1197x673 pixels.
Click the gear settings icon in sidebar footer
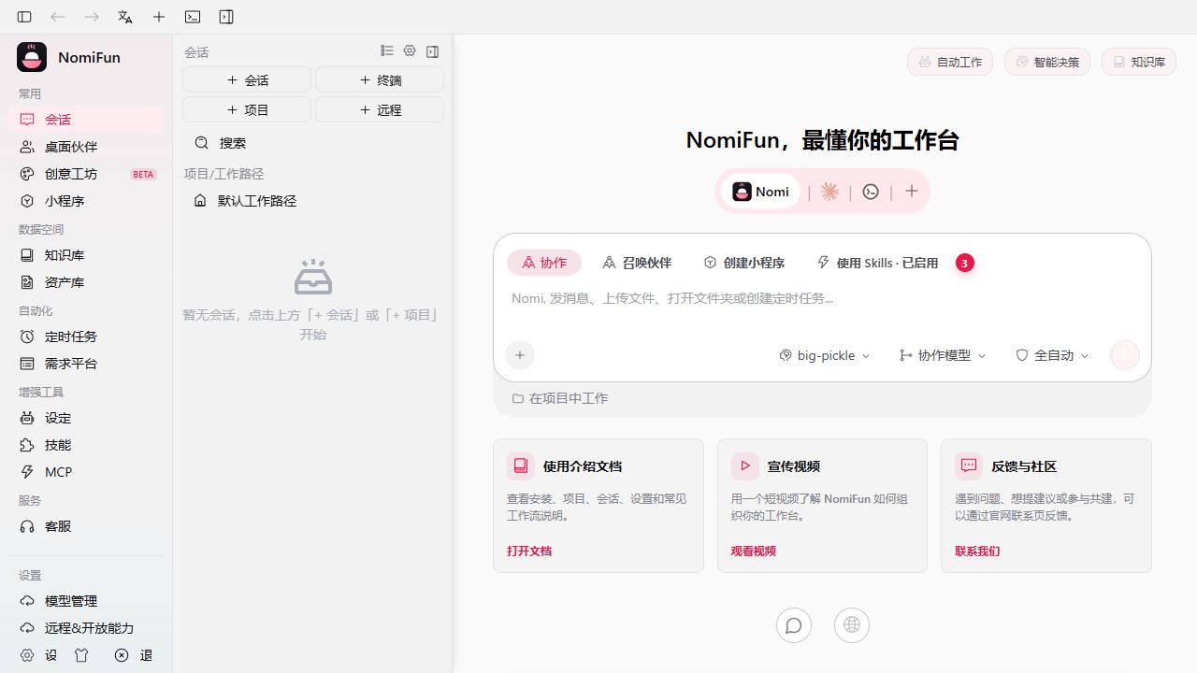pyautogui.click(x=27, y=655)
